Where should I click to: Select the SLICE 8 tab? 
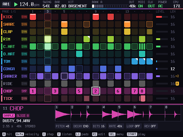point(23,116)
